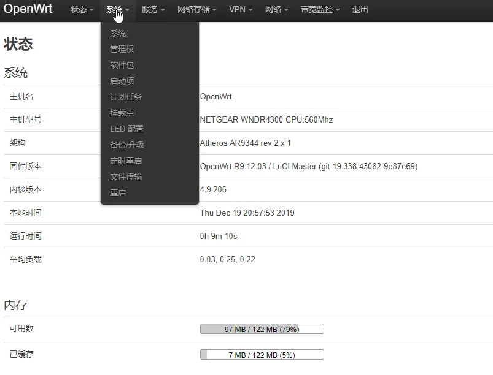The width and height of the screenshot is (493, 375).
Task: Click the 本地时间 row label
Action: click(x=25, y=213)
